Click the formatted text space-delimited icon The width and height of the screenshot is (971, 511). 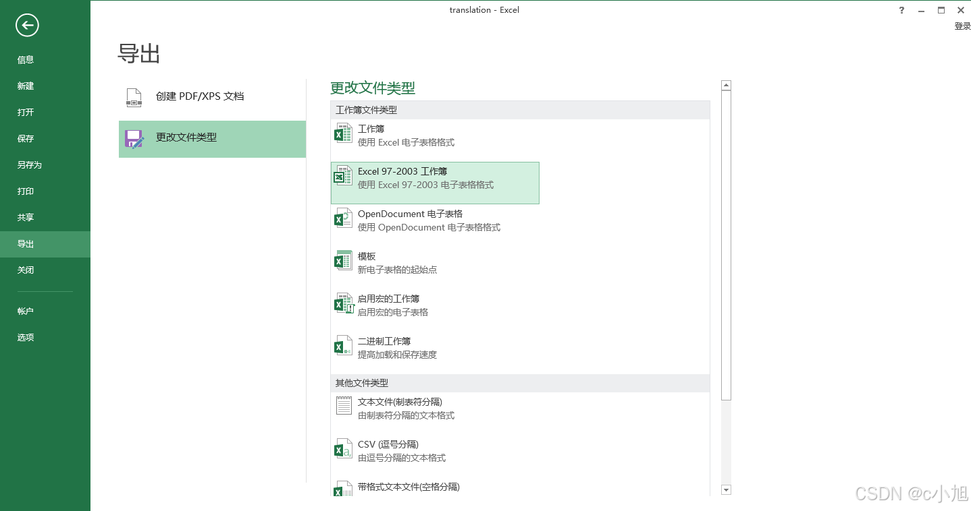click(344, 489)
